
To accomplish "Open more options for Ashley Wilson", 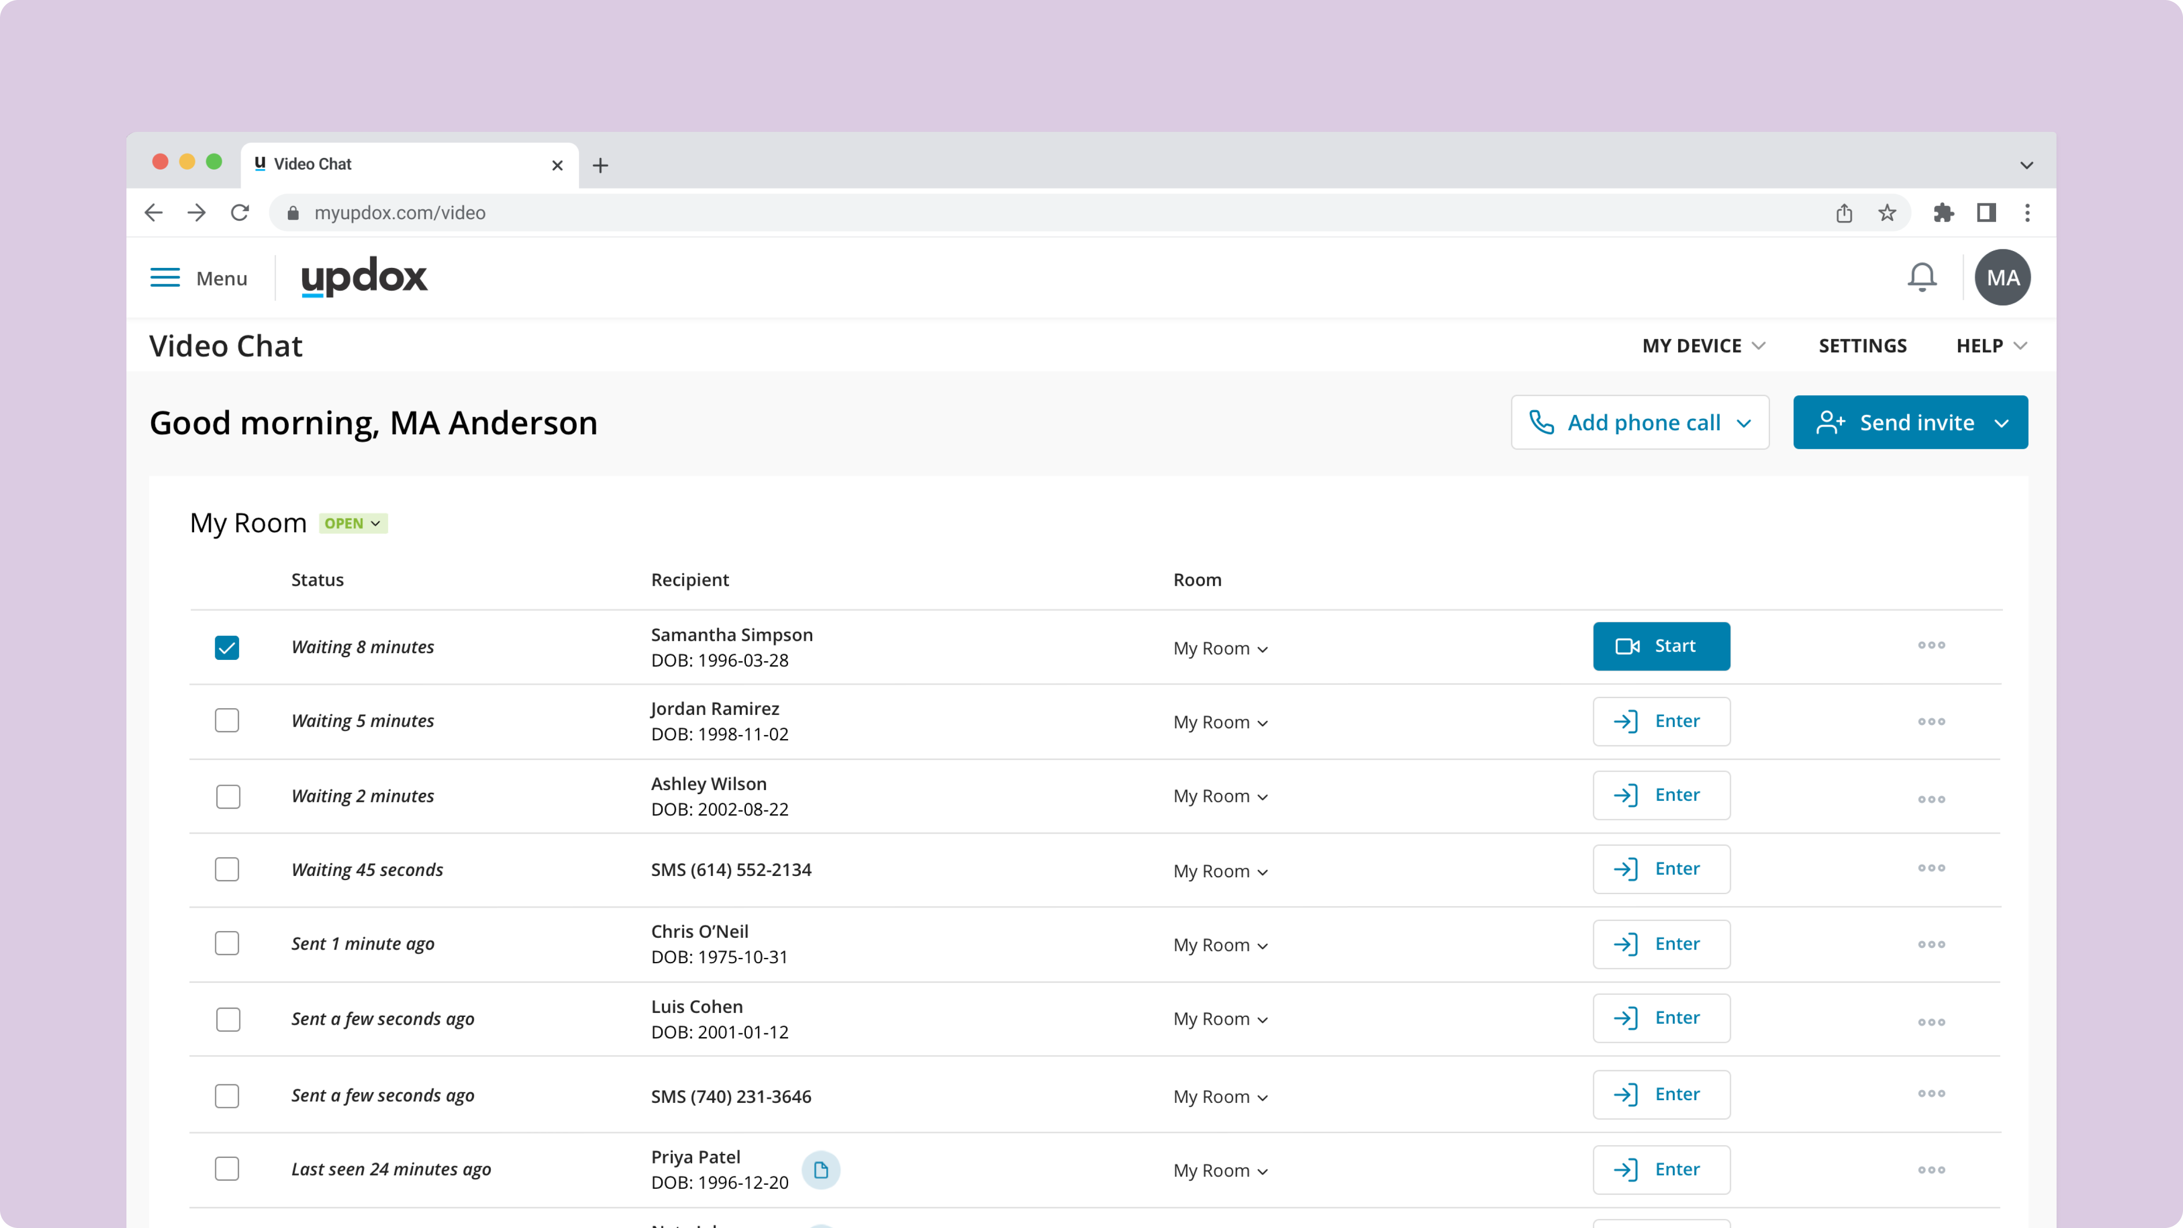I will coord(1932,799).
